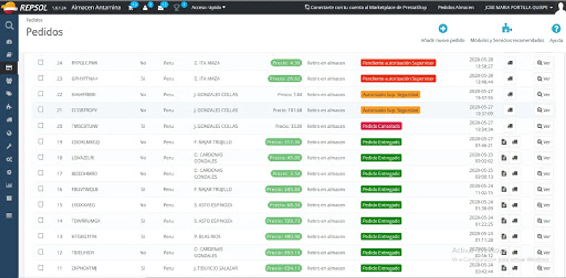Click the document icon in order 15 row
Viewport: 566px width, 278px height.
(x=504, y=205)
